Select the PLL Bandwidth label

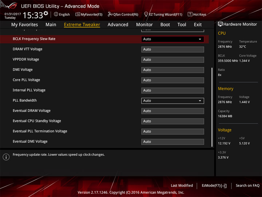[25, 100]
